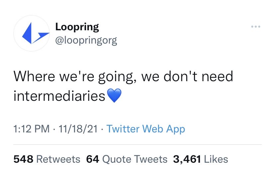Click the word "intermediaries" in the tweet
The height and width of the screenshot is (173, 275).
pos(59,96)
